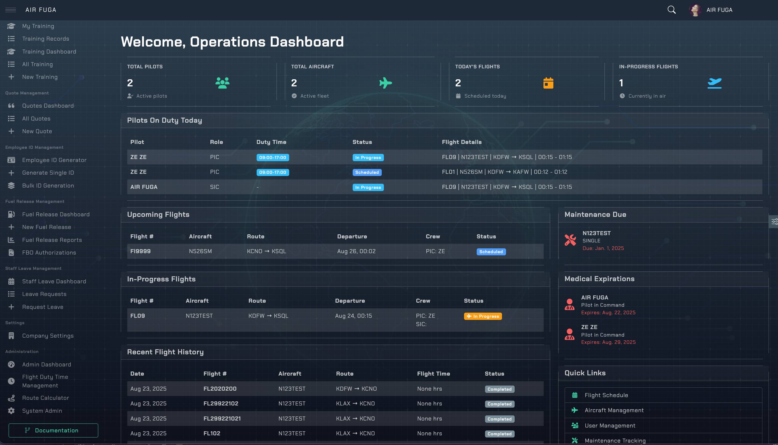Screen dimensions: 778x445
Task: Click the user avatar picture
Action: pyautogui.click(x=695, y=10)
